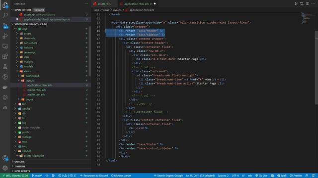This screenshot has height=178, width=318.
Task: Click the code minimap preview
Action: (307, 18)
